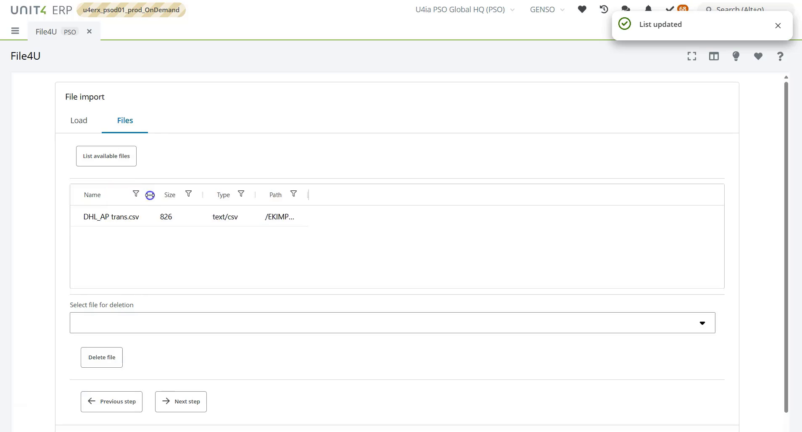This screenshot has width=802, height=432.
Task: Click the List available files button
Action: [106, 156]
